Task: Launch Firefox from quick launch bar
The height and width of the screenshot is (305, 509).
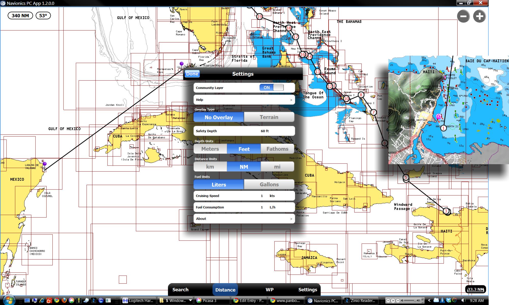Action: coord(64,300)
